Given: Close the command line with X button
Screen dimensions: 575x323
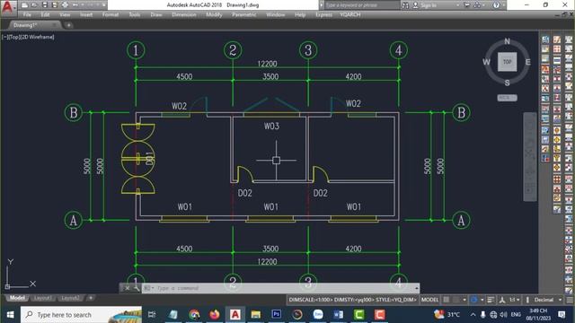Looking at the screenshot, I should click(x=128, y=288).
